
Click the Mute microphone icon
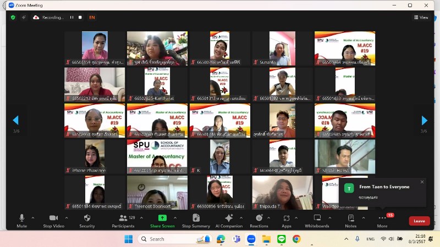21,218
